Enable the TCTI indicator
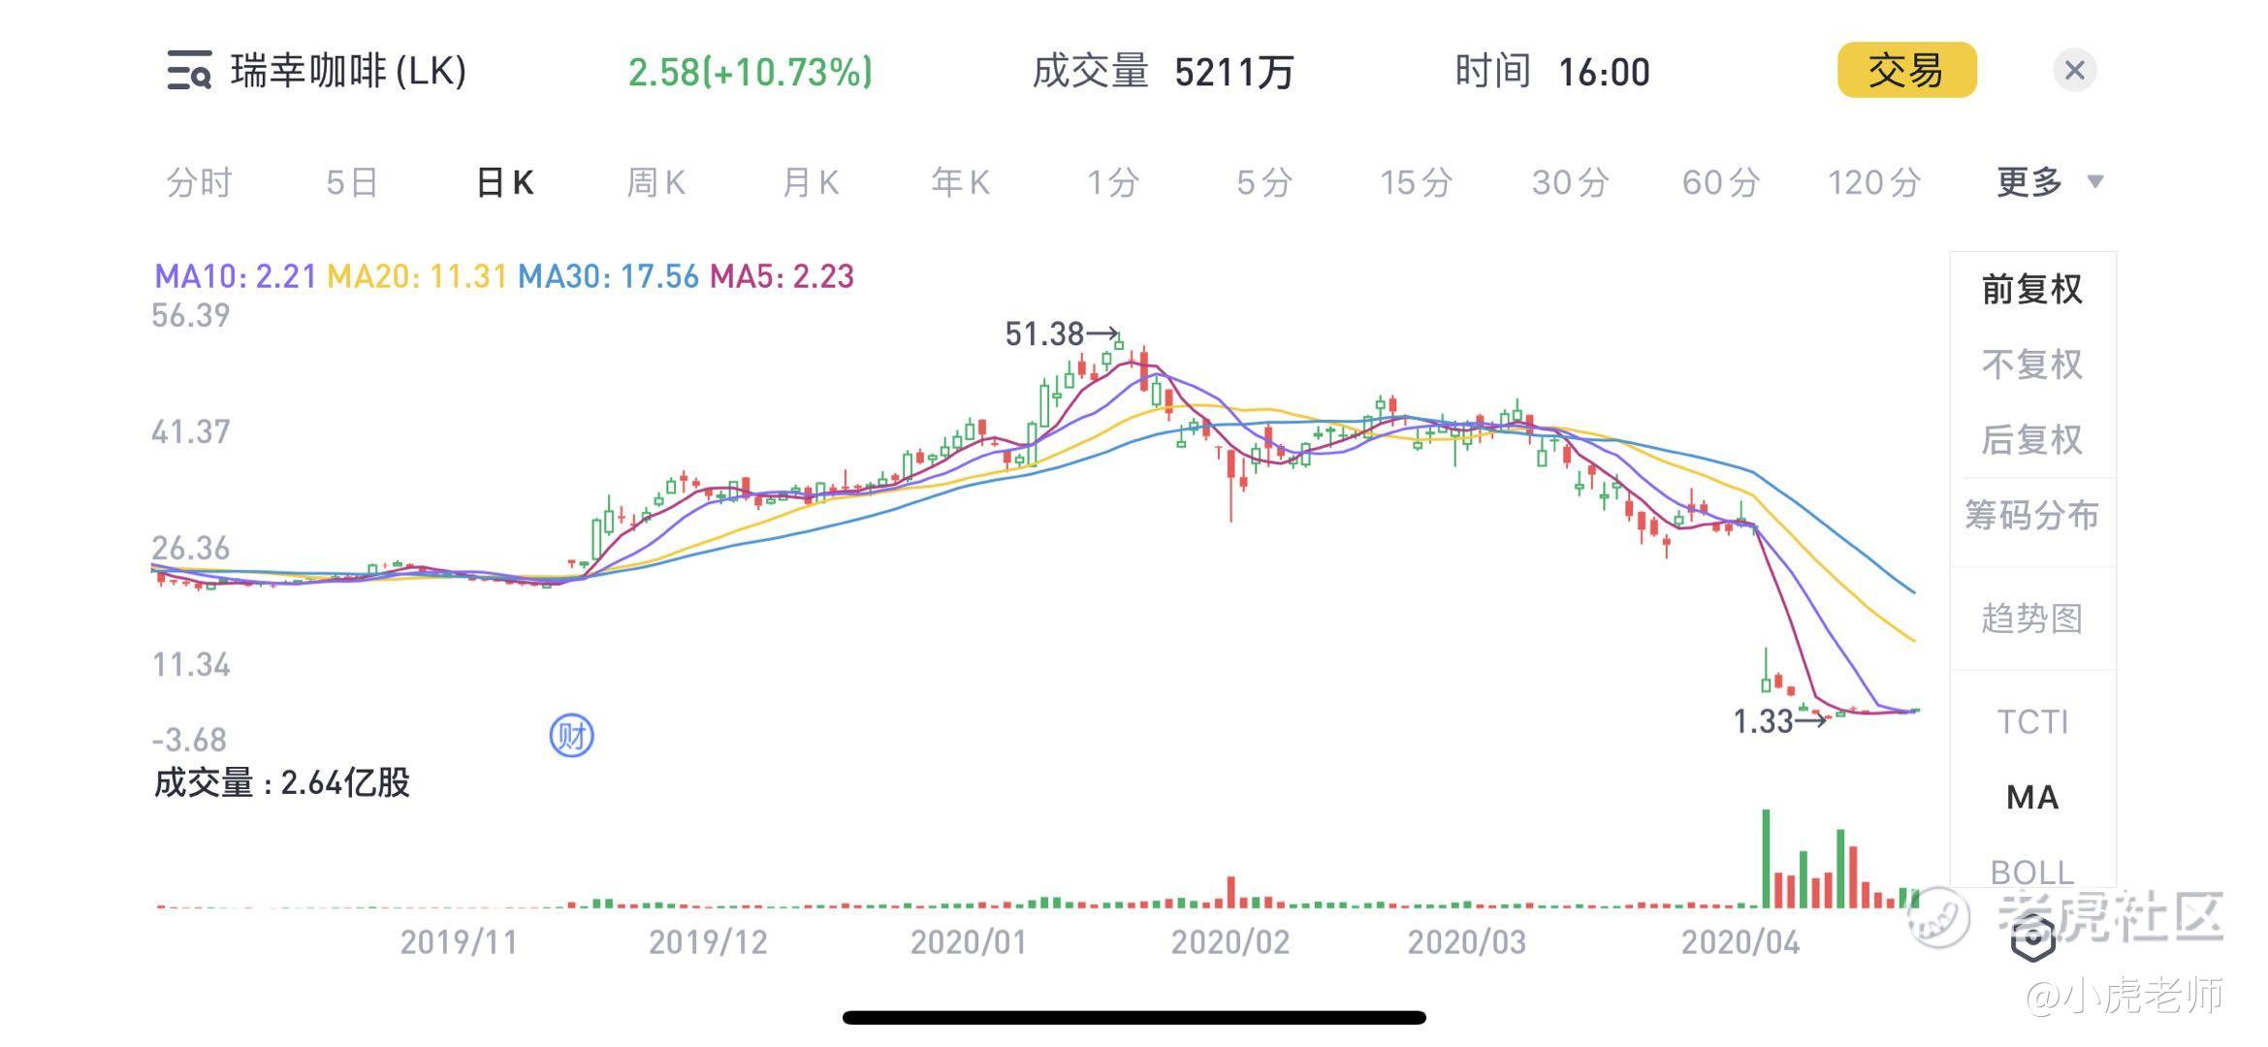 point(2032,722)
